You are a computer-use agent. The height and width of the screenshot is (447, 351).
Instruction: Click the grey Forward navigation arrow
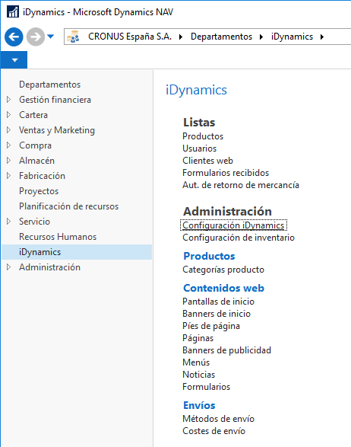click(x=36, y=37)
